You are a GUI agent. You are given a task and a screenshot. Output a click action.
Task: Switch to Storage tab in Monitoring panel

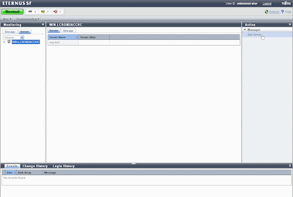tap(10, 32)
